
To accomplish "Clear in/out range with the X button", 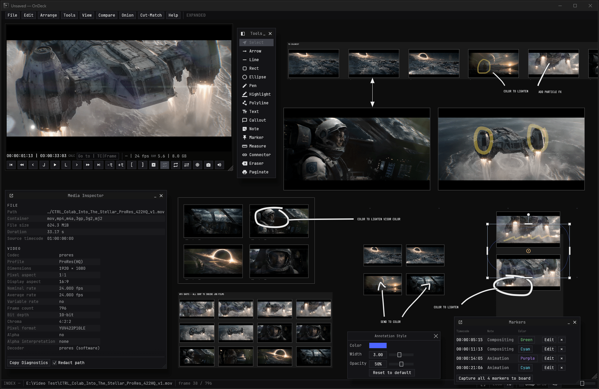I will pos(154,165).
